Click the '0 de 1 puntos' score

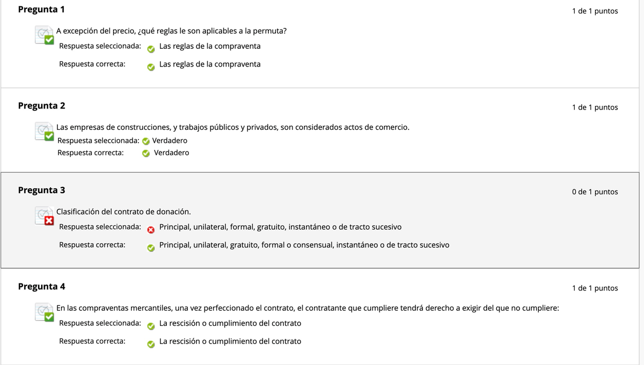[595, 192]
